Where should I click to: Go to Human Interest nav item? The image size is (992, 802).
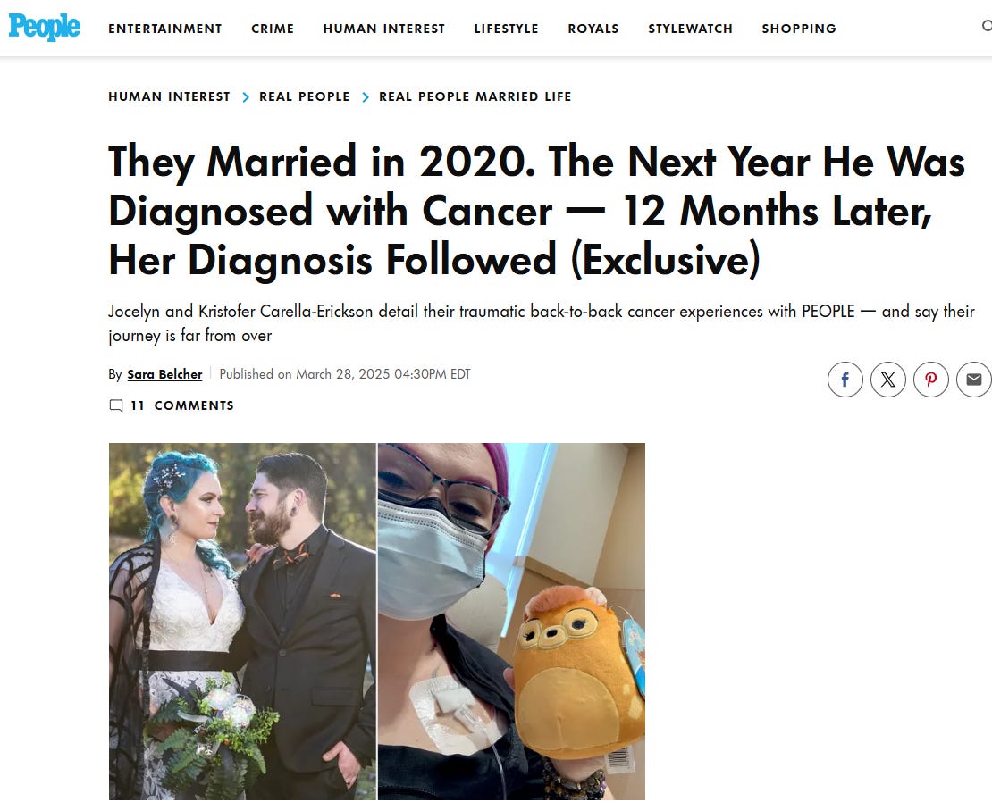pos(384,29)
